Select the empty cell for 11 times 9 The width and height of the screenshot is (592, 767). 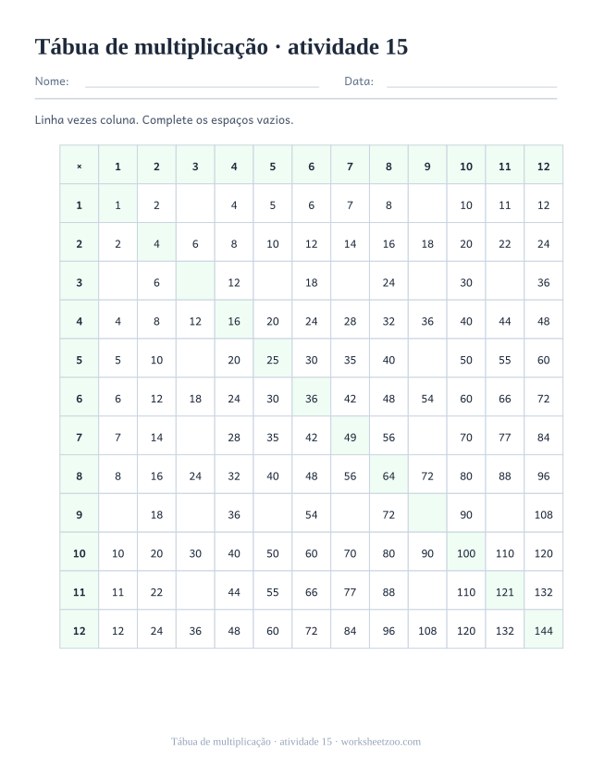[x=427, y=591]
